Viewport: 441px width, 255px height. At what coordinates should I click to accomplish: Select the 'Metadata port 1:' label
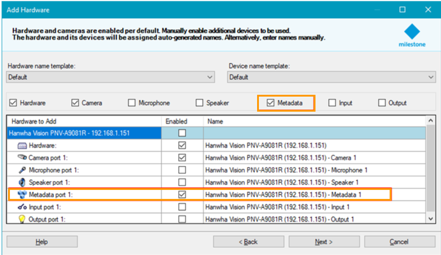coord(50,195)
